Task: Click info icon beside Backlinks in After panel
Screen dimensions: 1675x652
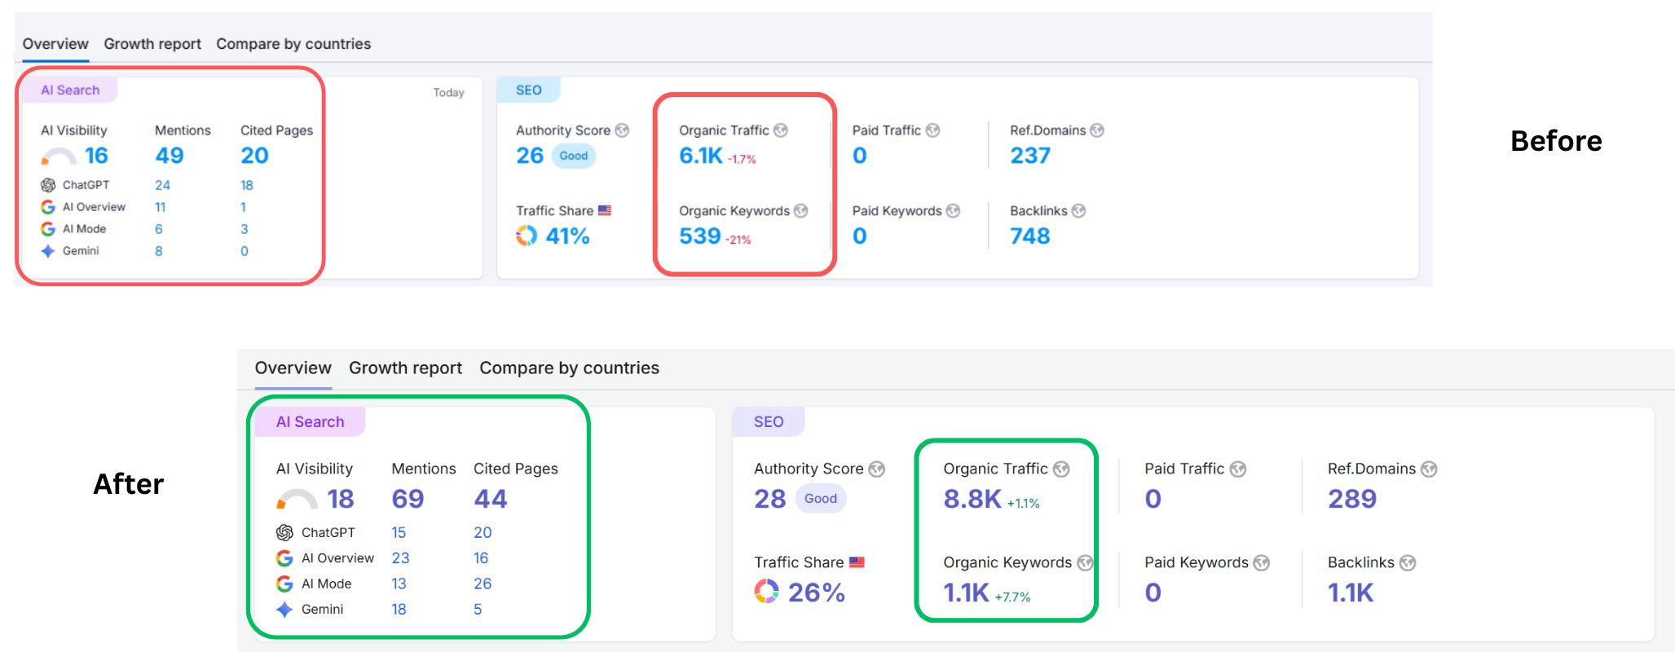Action: coord(1408,563)
